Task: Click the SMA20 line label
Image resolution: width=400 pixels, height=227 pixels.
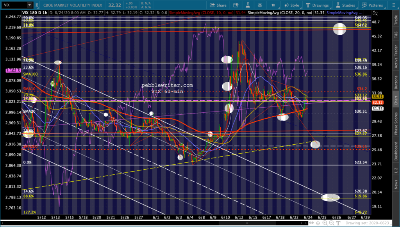Action: pyautogui.click(x=29, y=111)
